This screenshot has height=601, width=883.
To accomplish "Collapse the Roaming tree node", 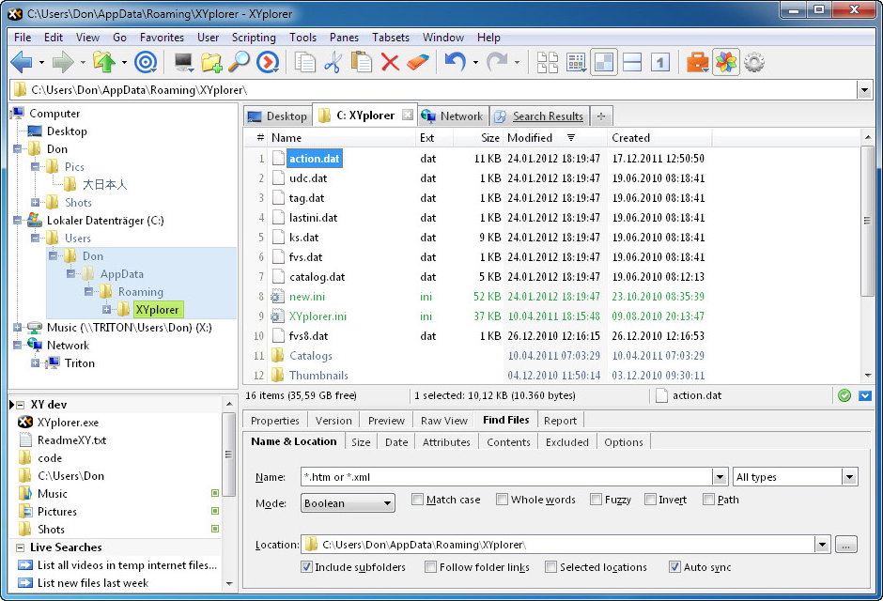I will pyautogui.click(x=88, y=291).
